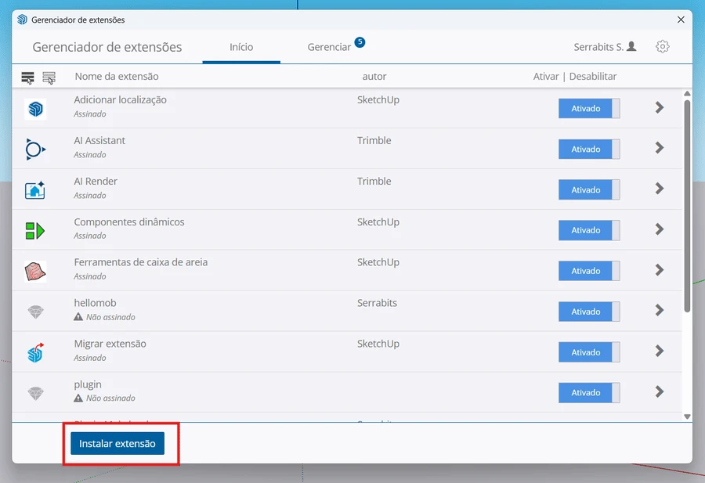Expand details chevron for hellomob

[659, 310]
